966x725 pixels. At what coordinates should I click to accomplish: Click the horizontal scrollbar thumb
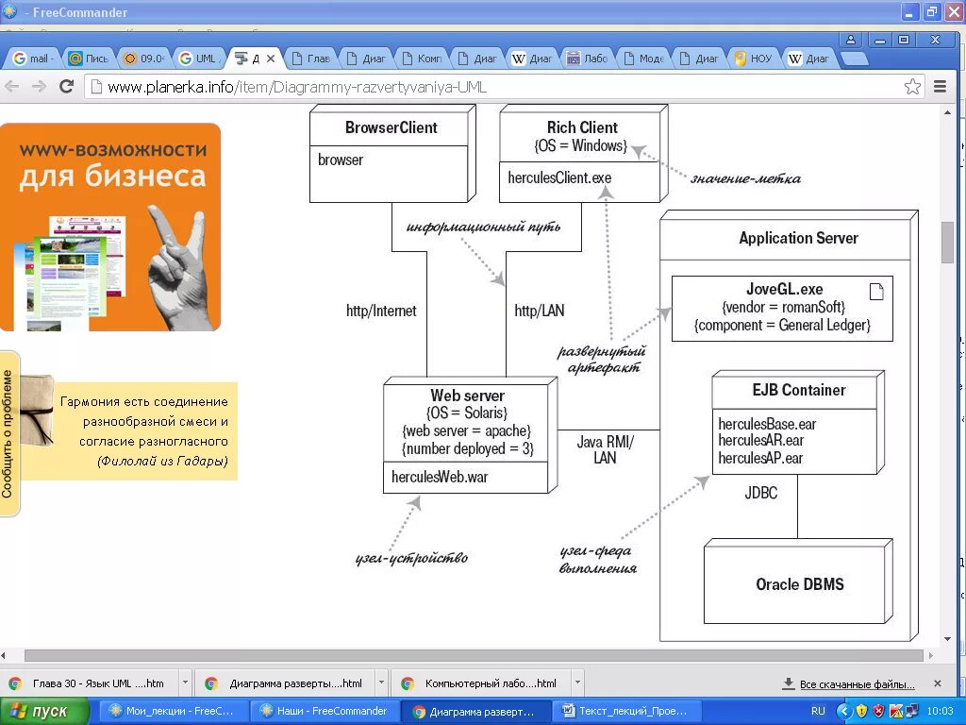[x=474, y=655]
